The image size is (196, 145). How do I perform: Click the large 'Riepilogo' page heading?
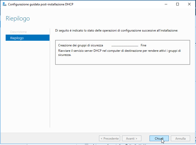click(18, 19)
